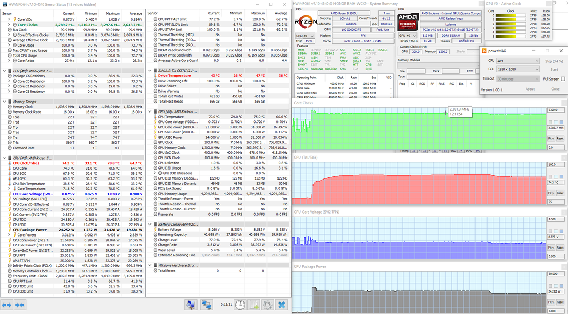Click the thermometer icon beside GPU Temperature
Screen dimensions: 568x314
pos(155,117)
